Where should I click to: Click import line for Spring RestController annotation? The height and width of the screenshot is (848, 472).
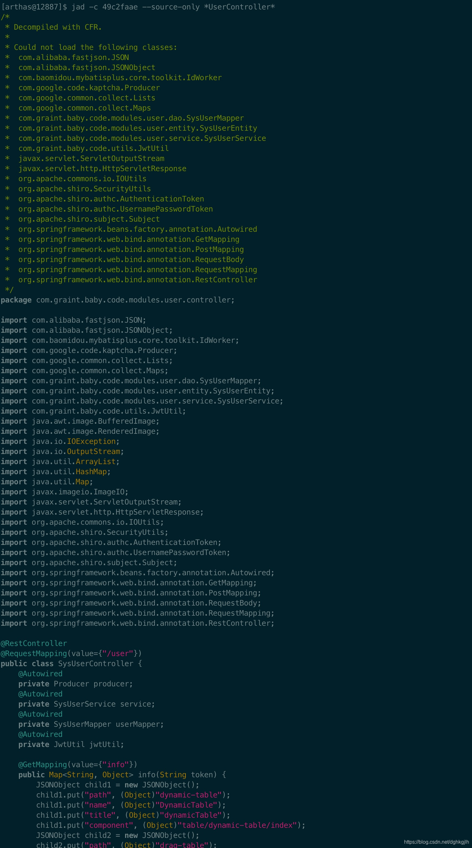(138, 624)
